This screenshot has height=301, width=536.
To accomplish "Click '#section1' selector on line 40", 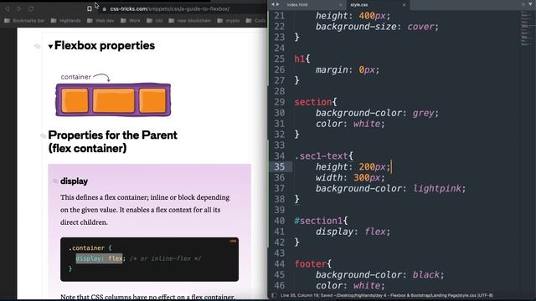I will [318, 221].
